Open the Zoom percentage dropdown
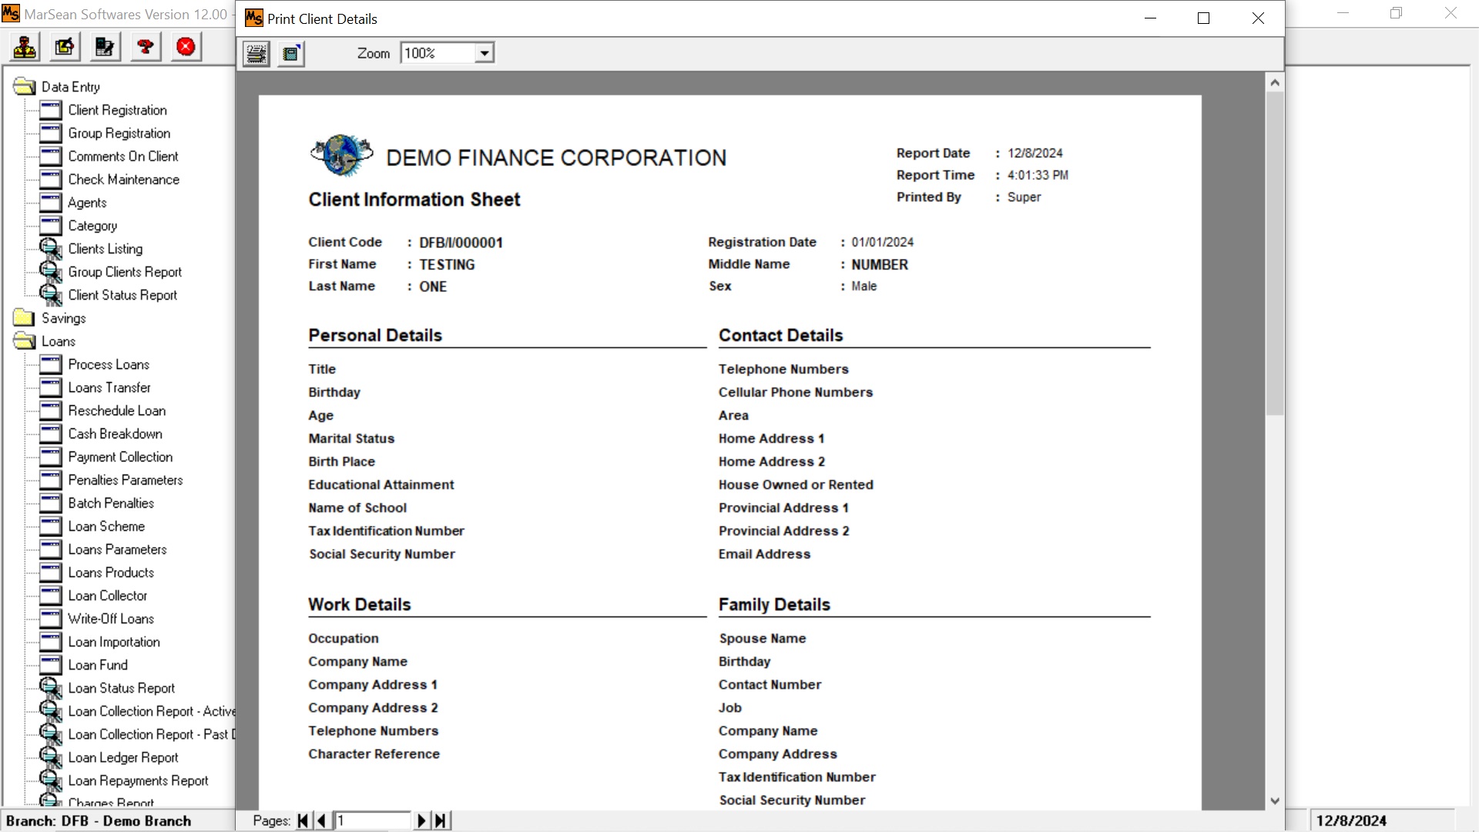The image size is (1479, 832). (484, 53)
